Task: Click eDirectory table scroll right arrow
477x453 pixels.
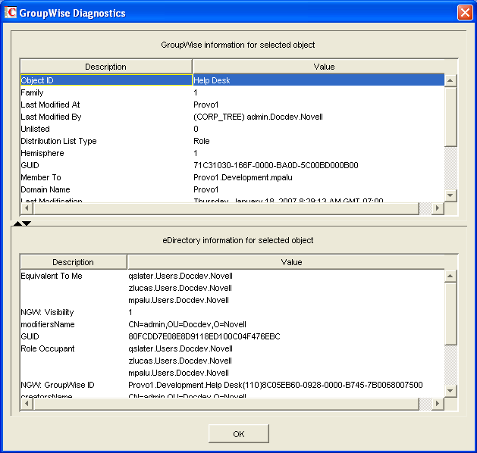Action: [x=438, y=404]
